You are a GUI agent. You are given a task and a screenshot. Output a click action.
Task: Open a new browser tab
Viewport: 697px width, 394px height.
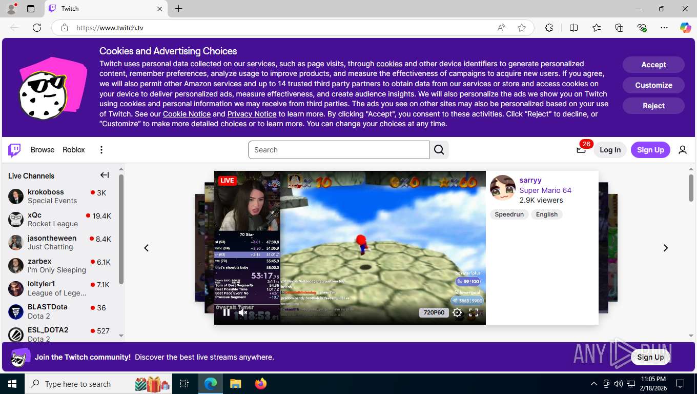pyautogui.click(x=178, y=9)
